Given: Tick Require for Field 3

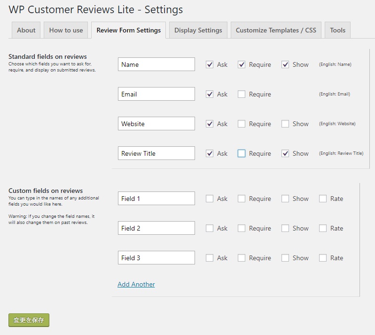Looking at the screenshot, I should click(x=242, y=258).
